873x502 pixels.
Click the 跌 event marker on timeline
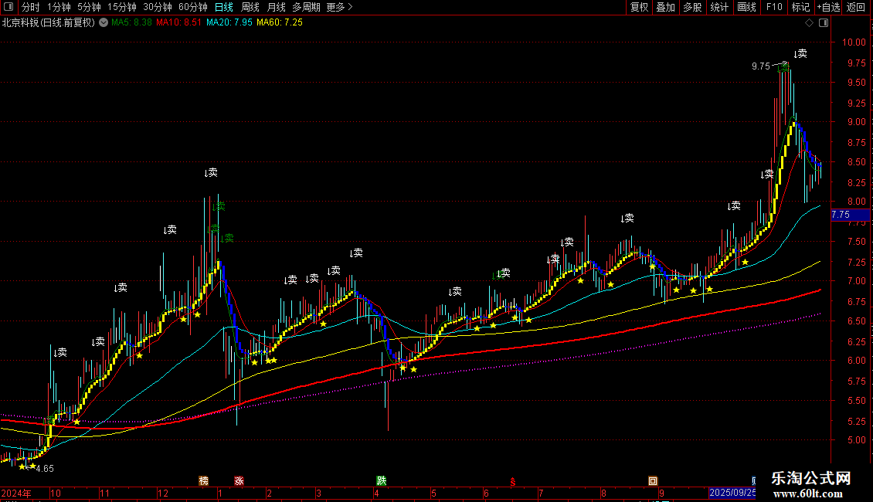[x=382, y=481]
